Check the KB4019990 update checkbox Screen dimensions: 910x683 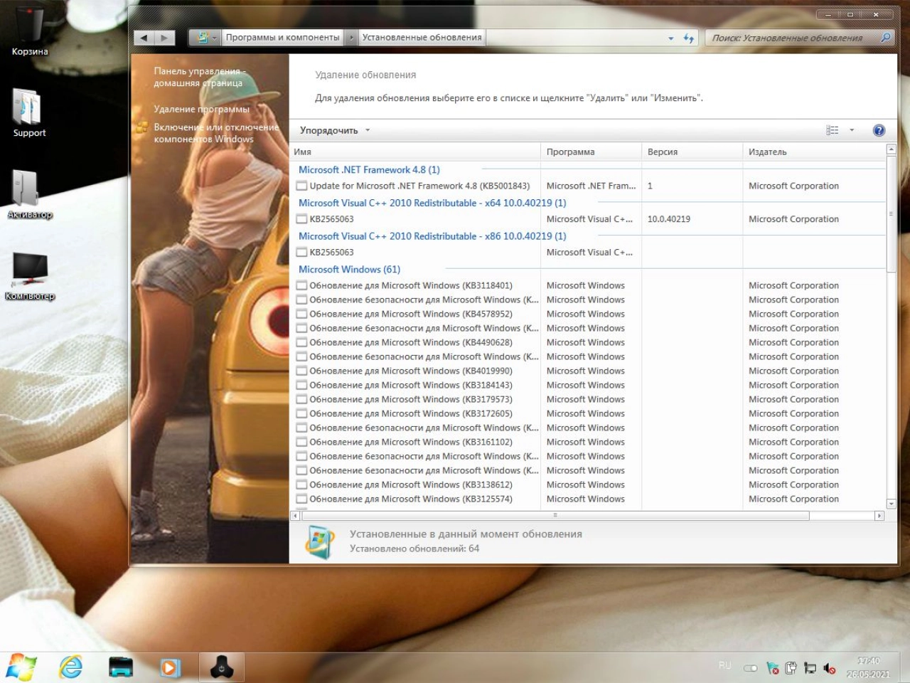(301, 371)
